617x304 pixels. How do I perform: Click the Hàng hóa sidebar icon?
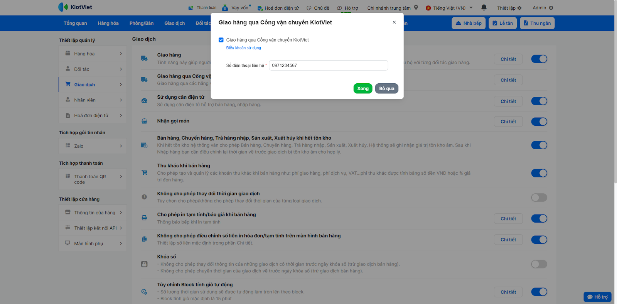pyautogui.click(x=68, y=53)
